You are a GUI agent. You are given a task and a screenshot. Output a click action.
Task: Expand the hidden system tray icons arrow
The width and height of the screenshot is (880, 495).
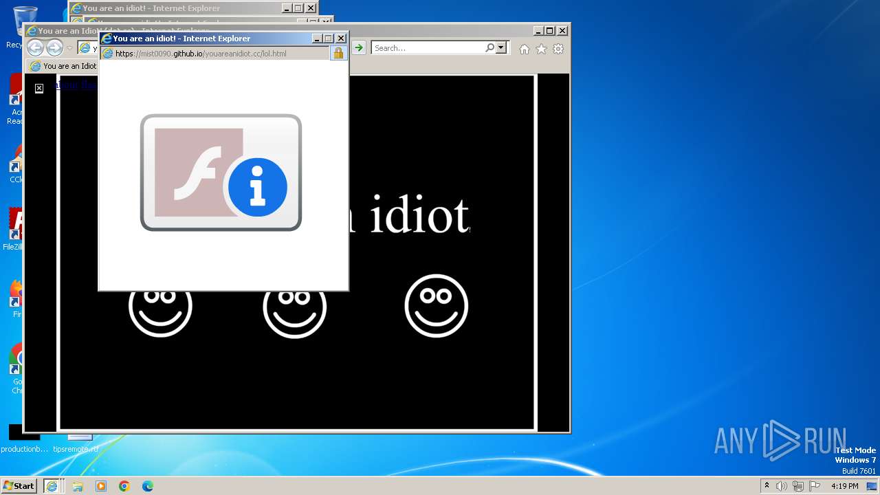(x=767, y=486)
